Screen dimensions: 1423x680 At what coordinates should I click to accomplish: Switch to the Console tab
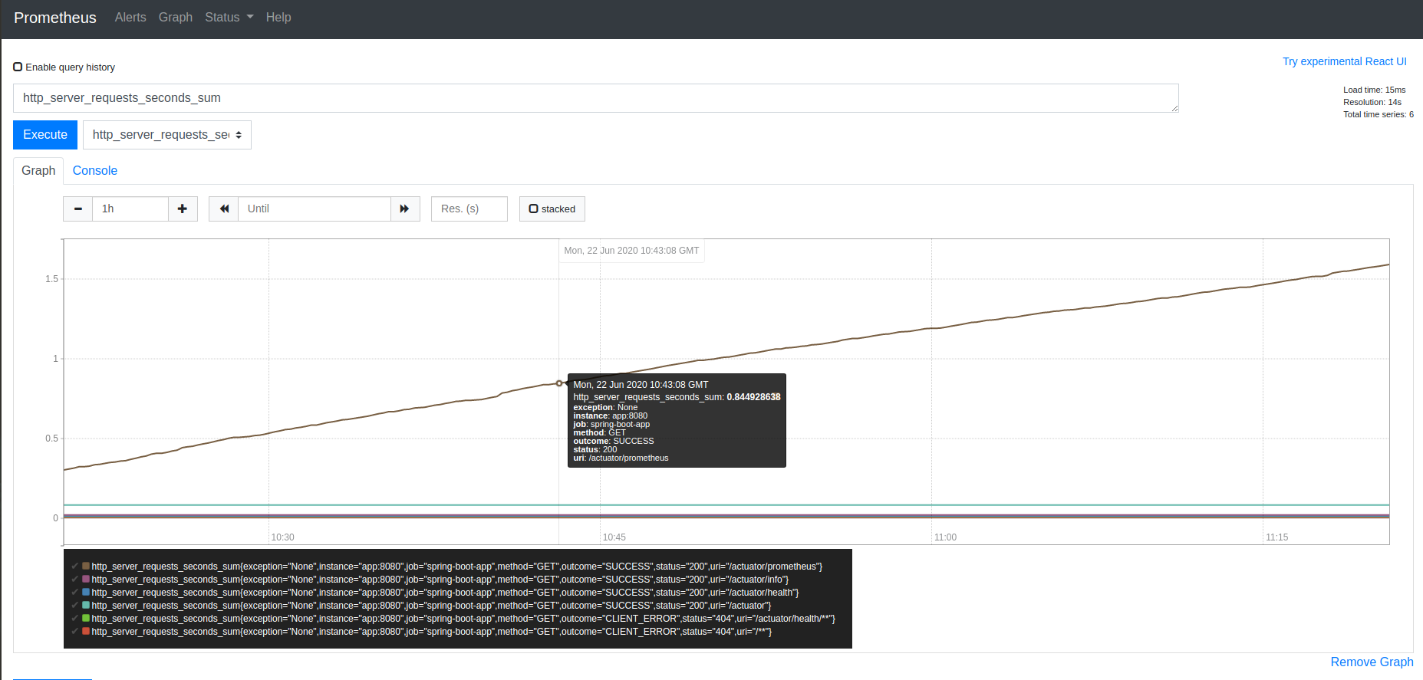coord(95,170)
